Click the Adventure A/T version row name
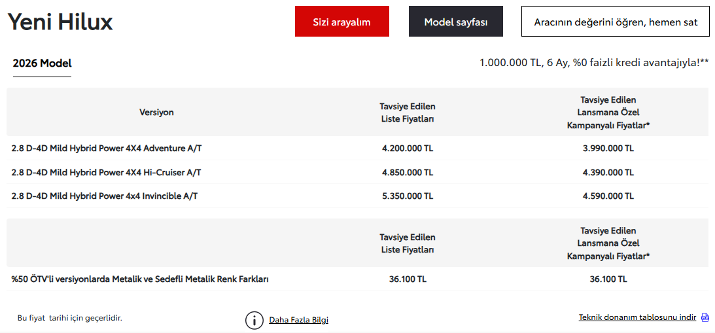Image resolution: width=715 pixels, height=333 pixels. (105, 149)
